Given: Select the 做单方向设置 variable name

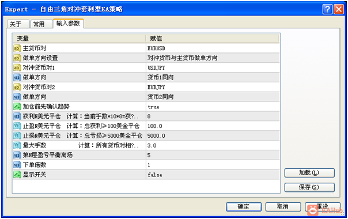Looking at the screenshot, I should click(40, 58).
